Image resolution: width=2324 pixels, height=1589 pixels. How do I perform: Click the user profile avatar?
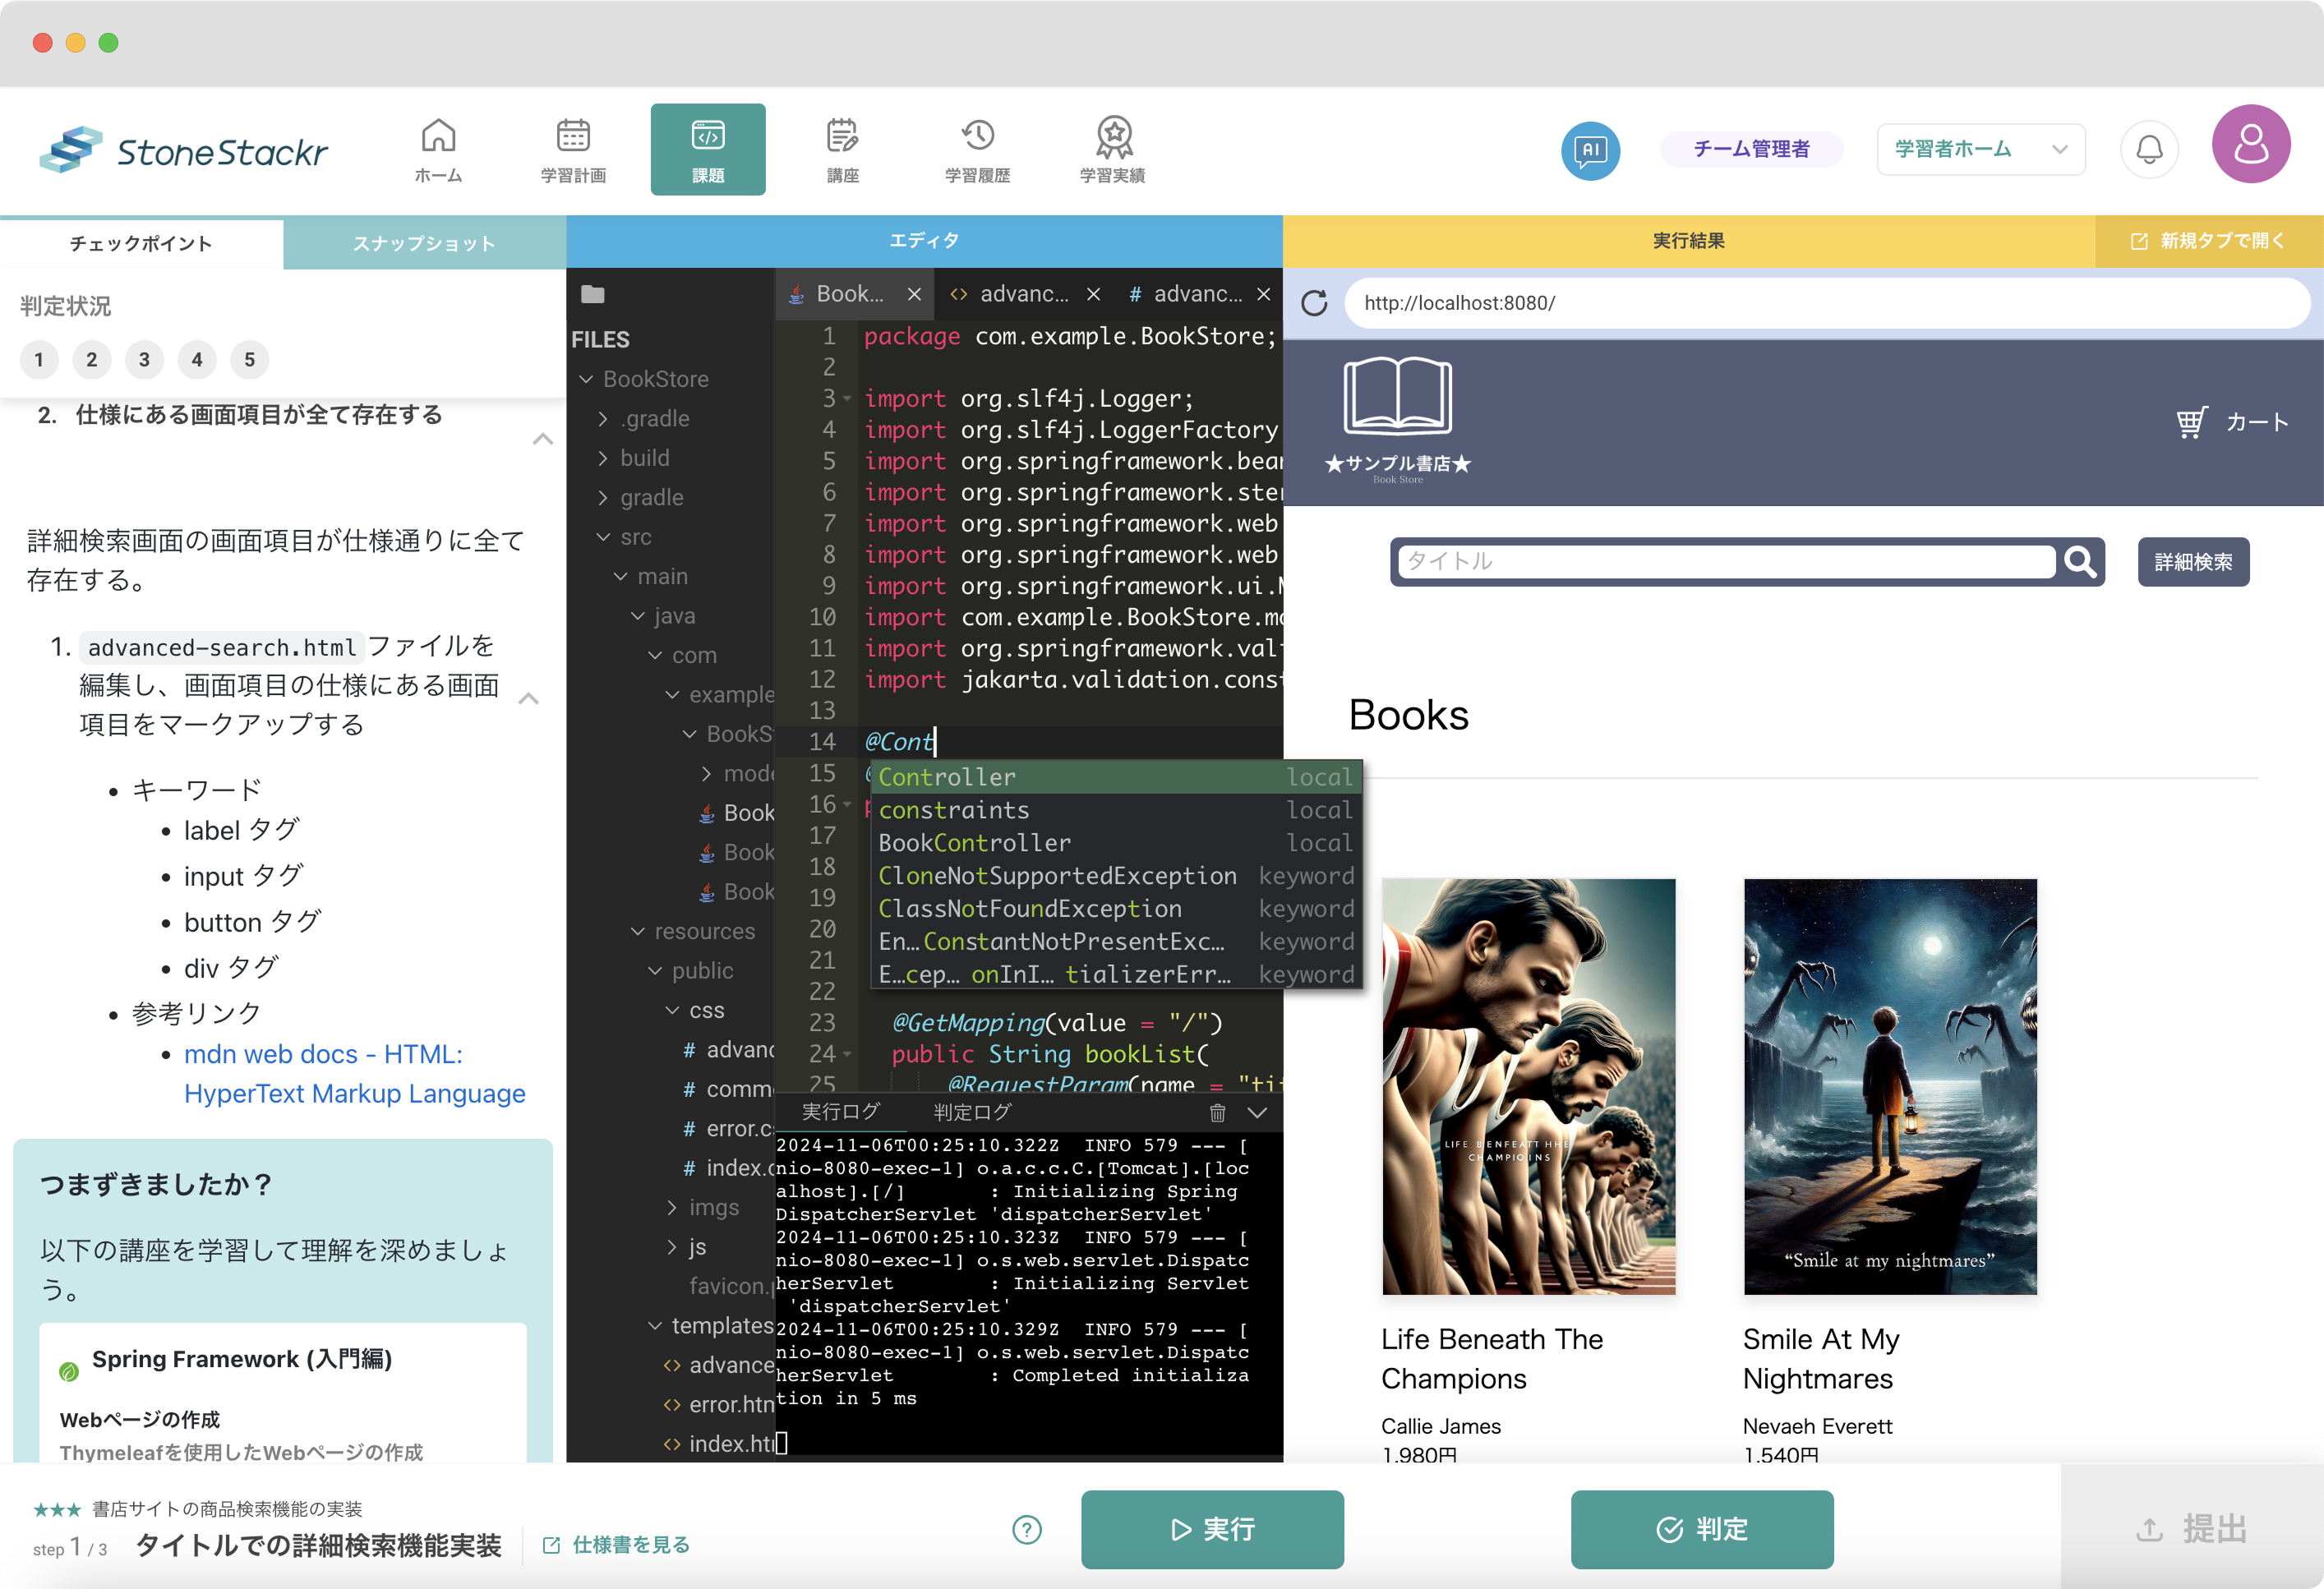pyautogui.click(x=2250, y=145)
